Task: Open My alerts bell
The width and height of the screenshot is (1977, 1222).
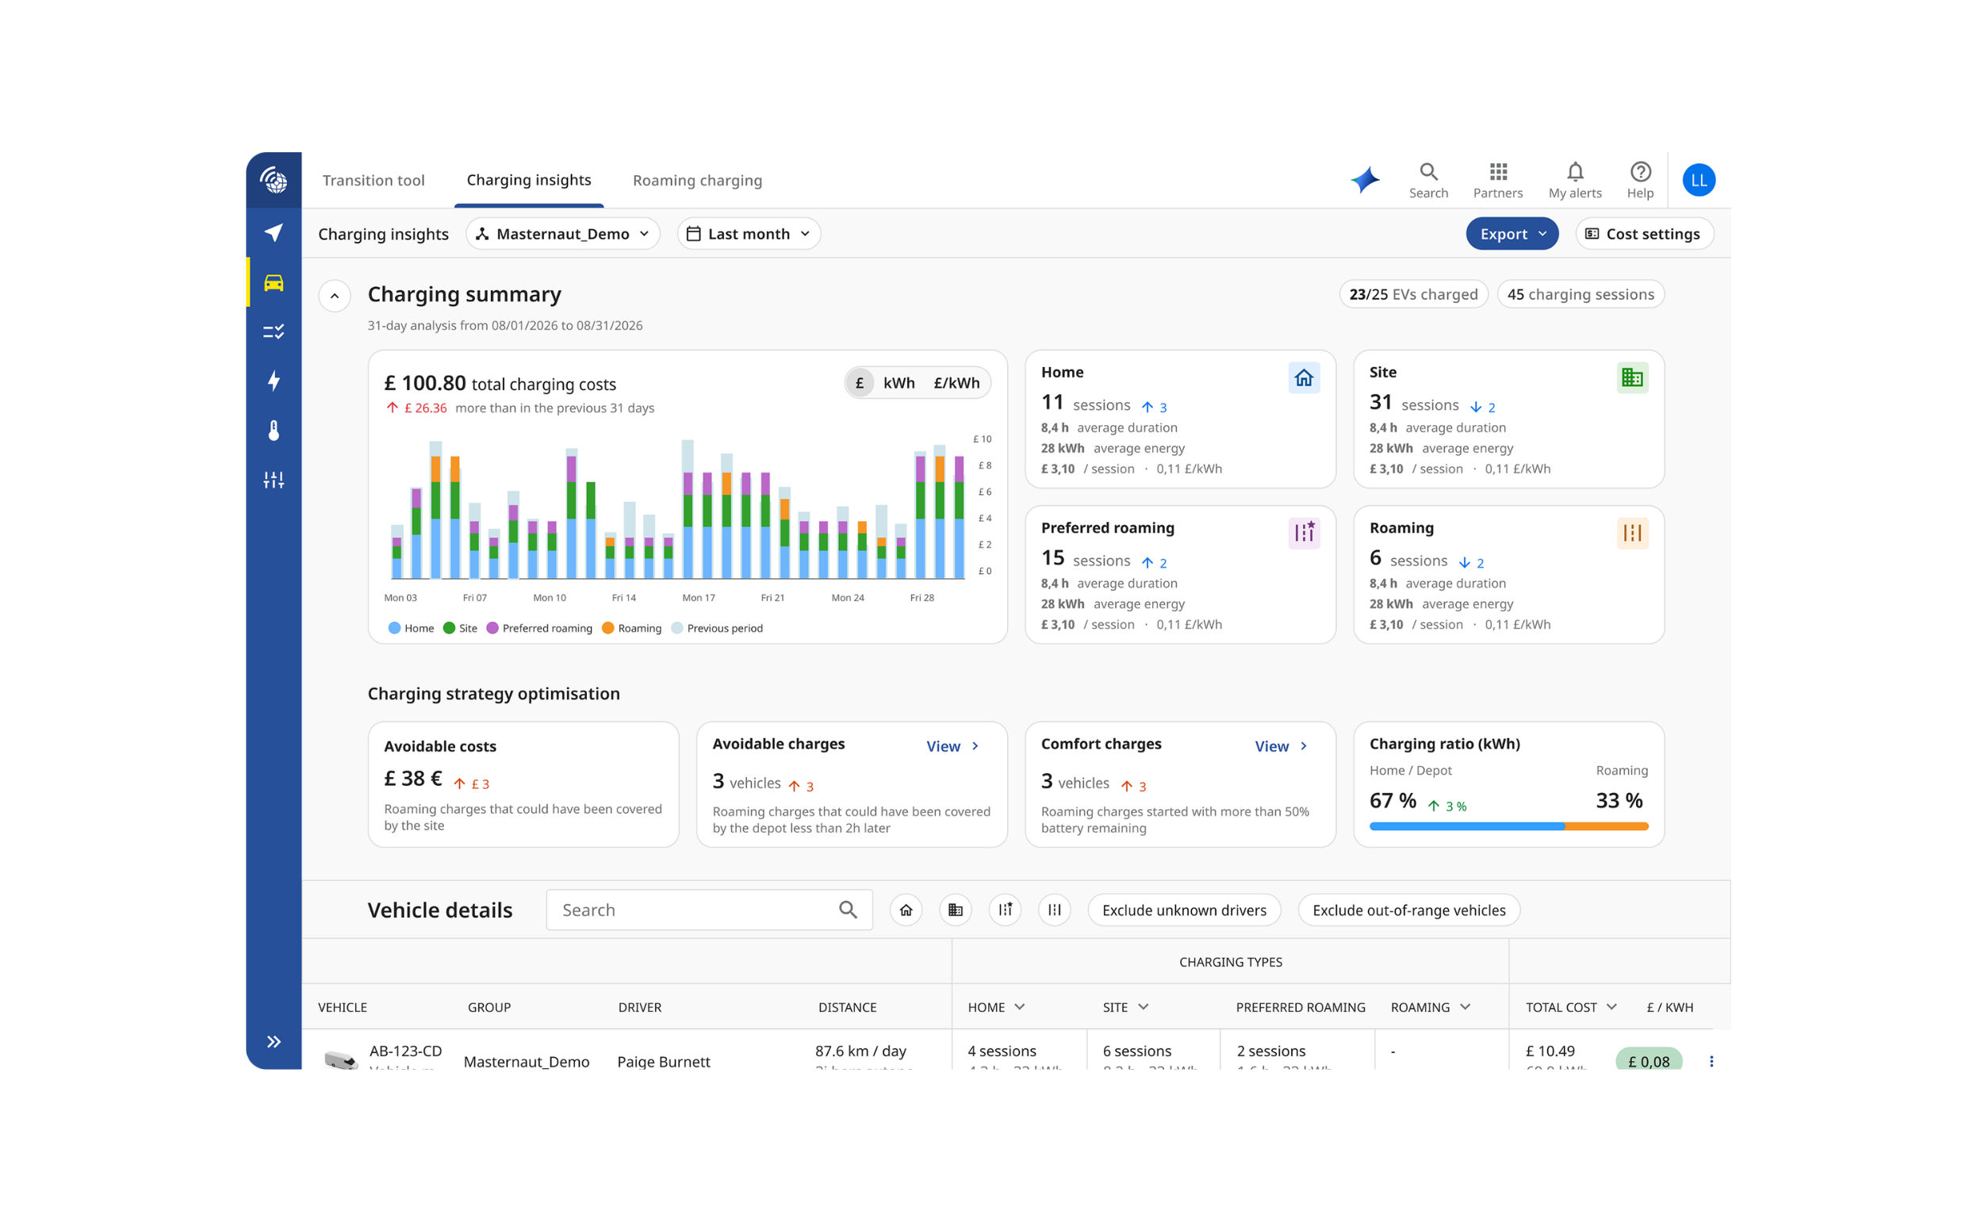Action: 1574,180
